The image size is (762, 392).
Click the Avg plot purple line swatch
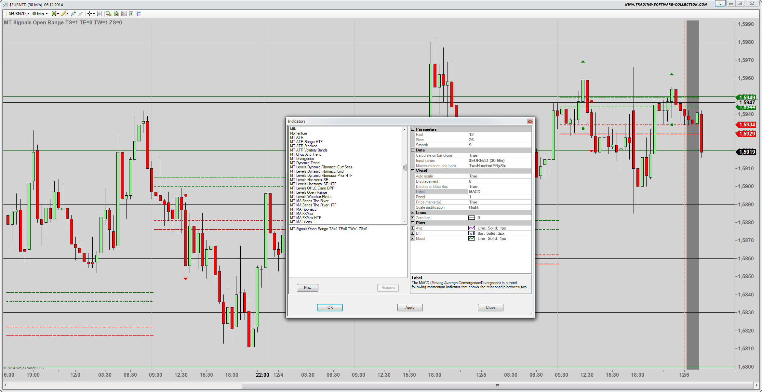click(x=471, y=228)
